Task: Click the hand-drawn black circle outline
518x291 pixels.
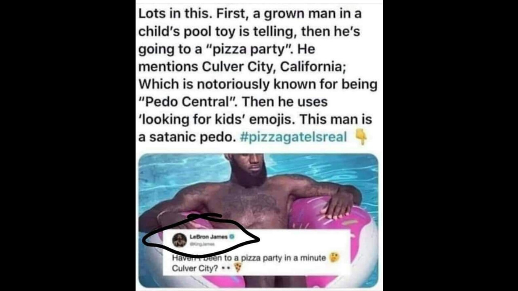Action: point(201,236)
